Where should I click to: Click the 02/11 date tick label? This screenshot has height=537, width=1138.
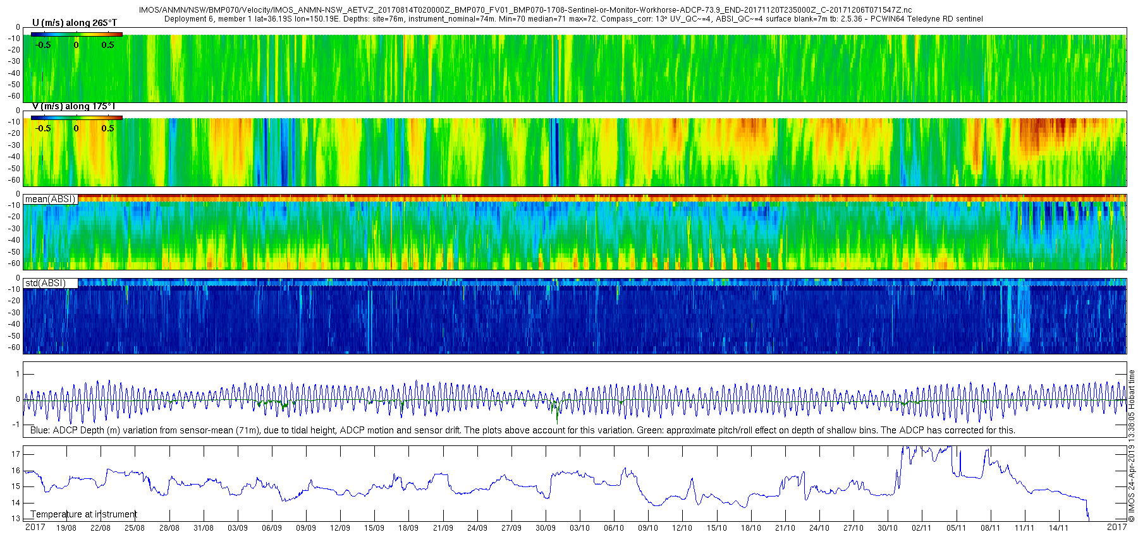[922, 528]
